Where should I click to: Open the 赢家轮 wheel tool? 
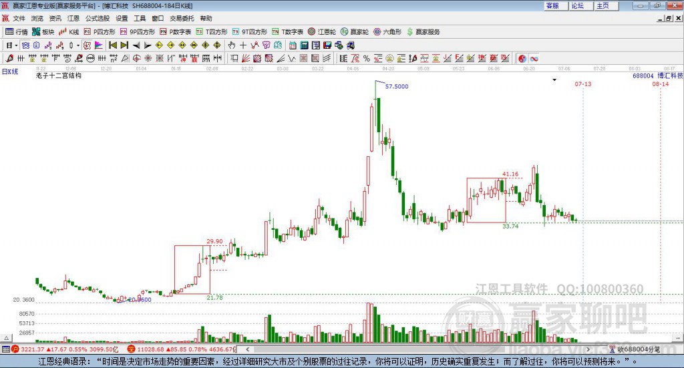355,32
